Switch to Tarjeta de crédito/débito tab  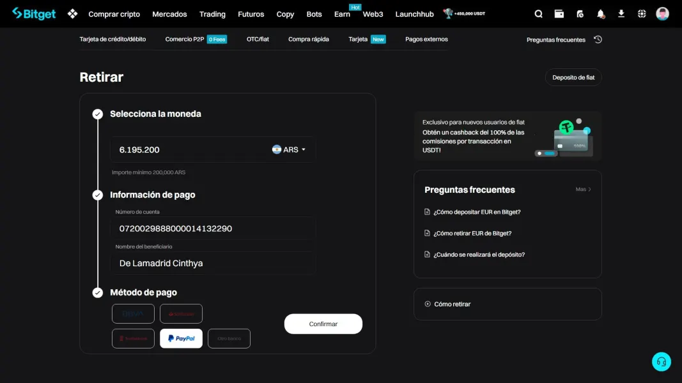pos(112,39)
